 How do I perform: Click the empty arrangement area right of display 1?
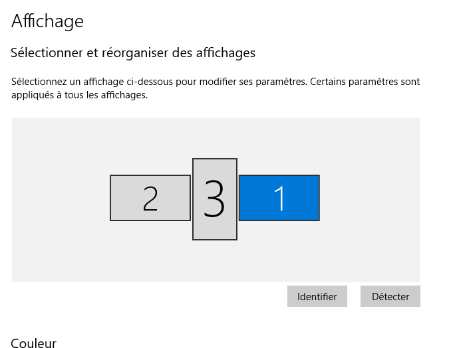[370, 198]
